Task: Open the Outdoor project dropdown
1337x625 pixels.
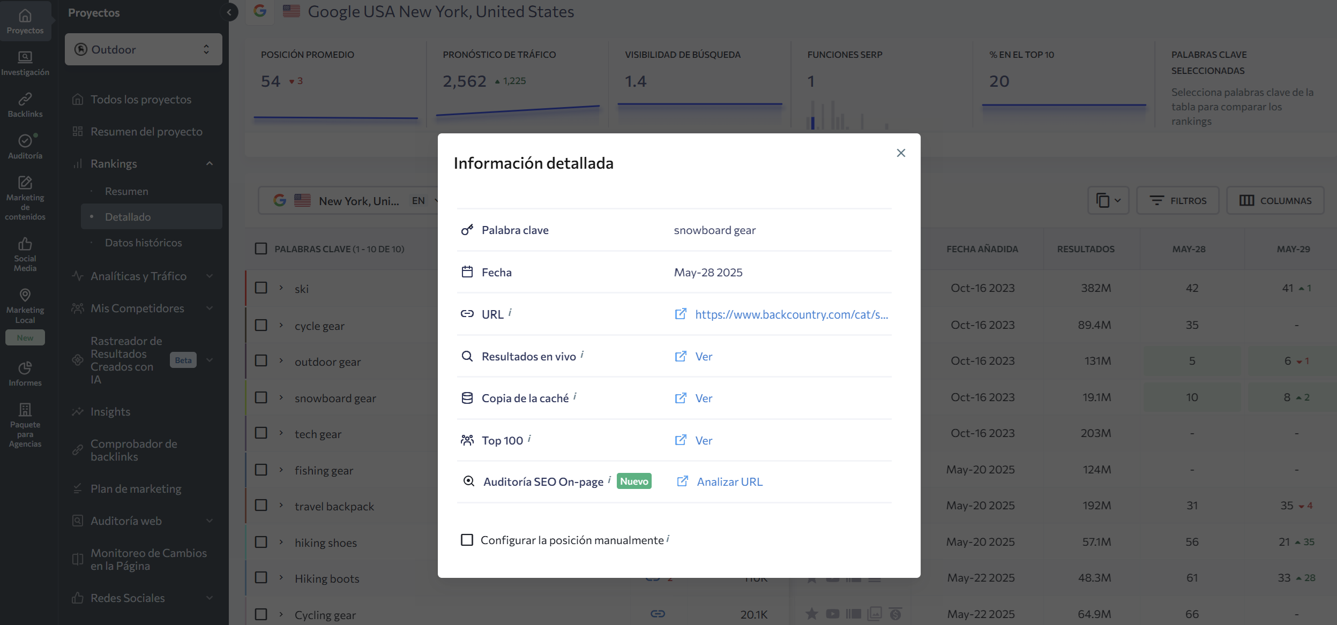Action: coord(143,49)
